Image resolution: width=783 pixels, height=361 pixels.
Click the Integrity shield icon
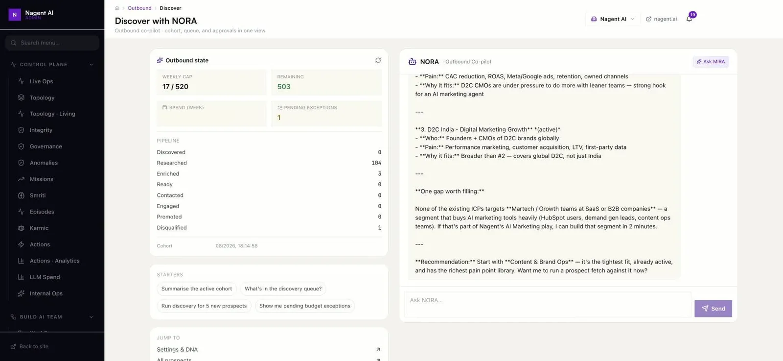pos(21,130)
